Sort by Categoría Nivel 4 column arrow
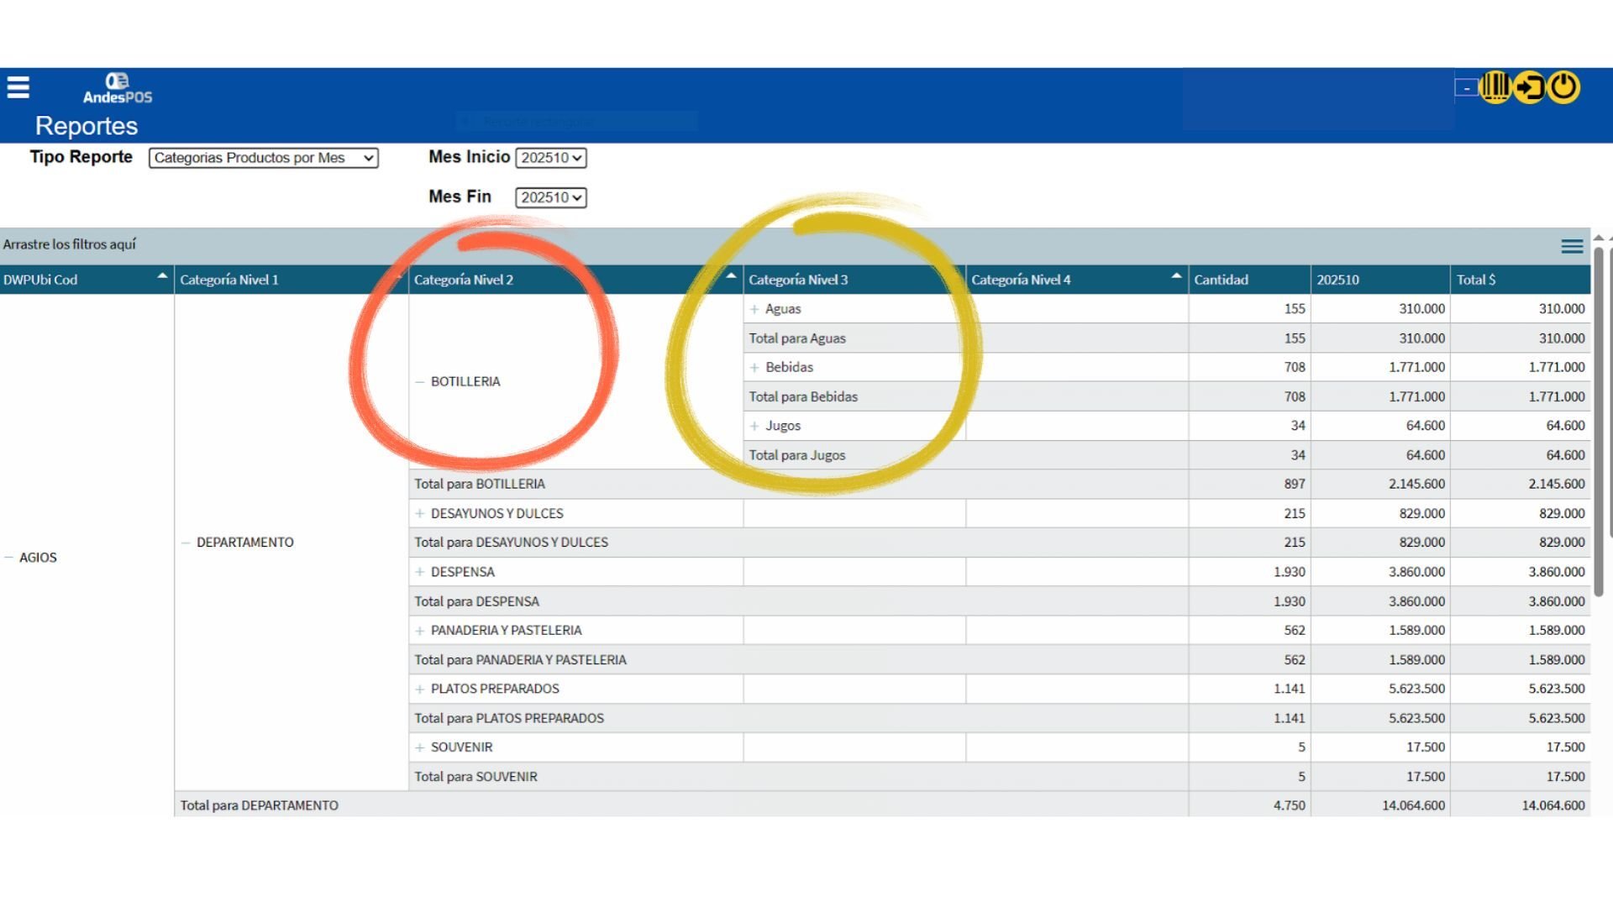This screenshot has width=1613, height=907. coord(1176,276)
